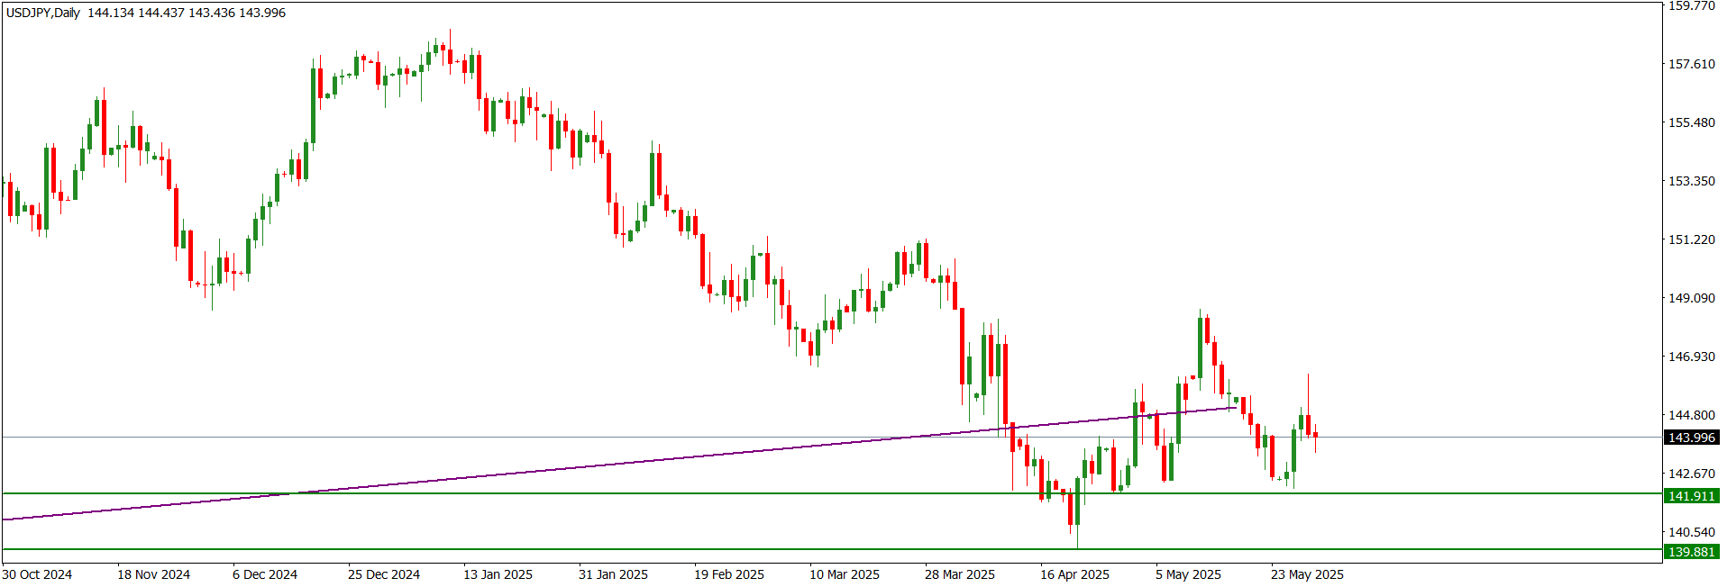Click the 28 Mar 2025 date label

point(960,574)
